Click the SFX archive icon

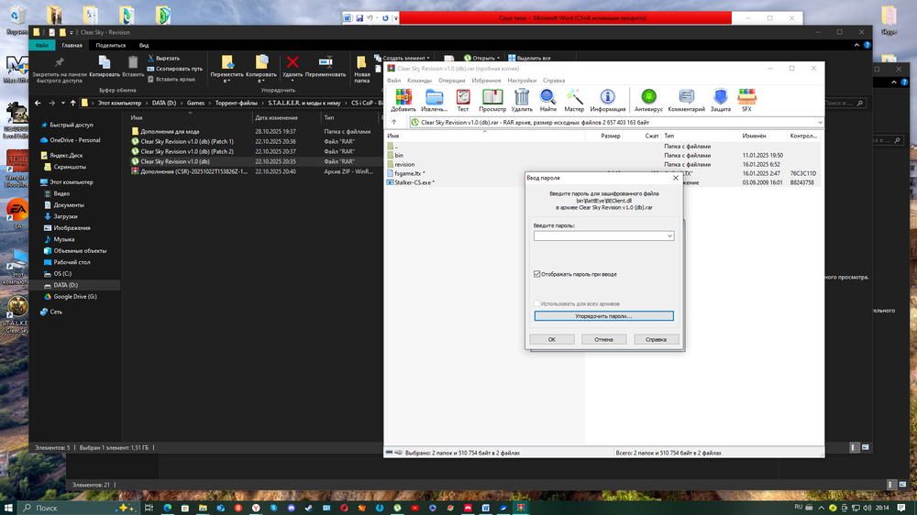[x=746, y=99]
